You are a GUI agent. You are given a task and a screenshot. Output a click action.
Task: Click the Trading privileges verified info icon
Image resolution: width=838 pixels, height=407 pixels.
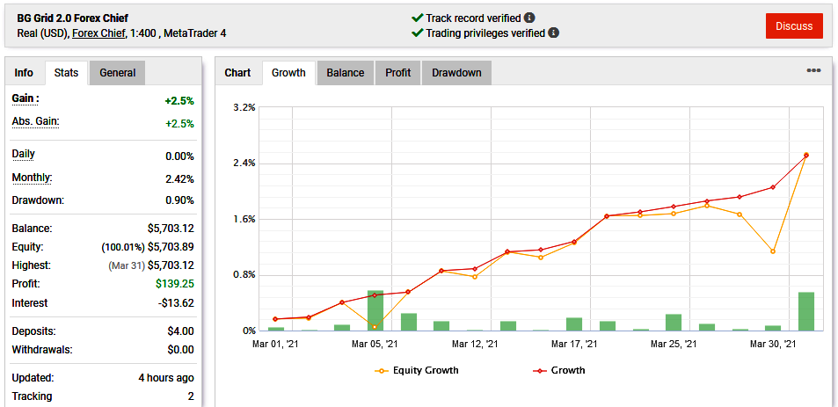tap(554, 33)
